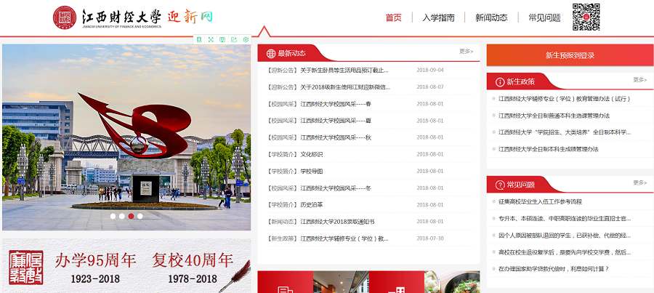Expand 更多 in the 最新动态 section
Screen dimensions: 654x293
pyautogui.click(x=466, y=52)
